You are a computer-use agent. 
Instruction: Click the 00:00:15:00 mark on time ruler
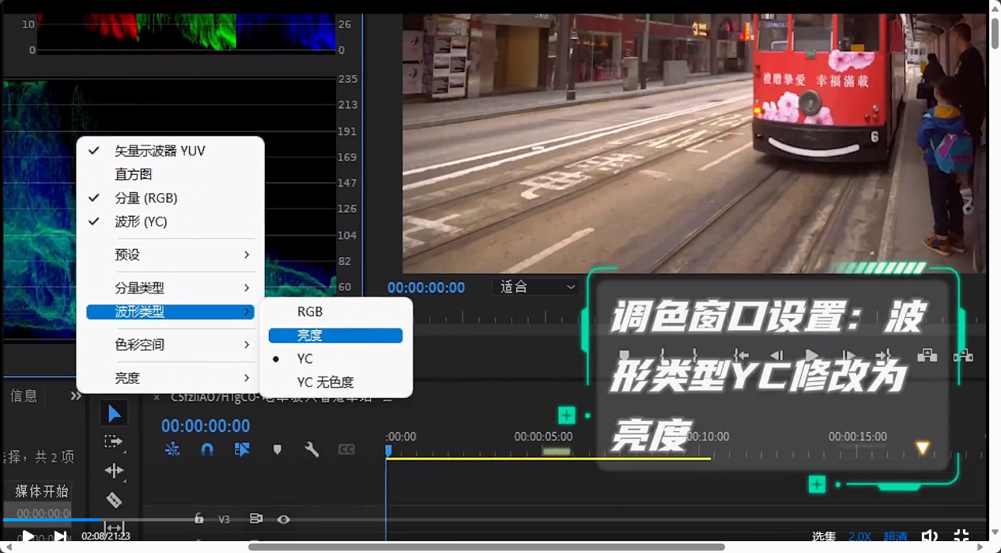[x=857, y=436]
